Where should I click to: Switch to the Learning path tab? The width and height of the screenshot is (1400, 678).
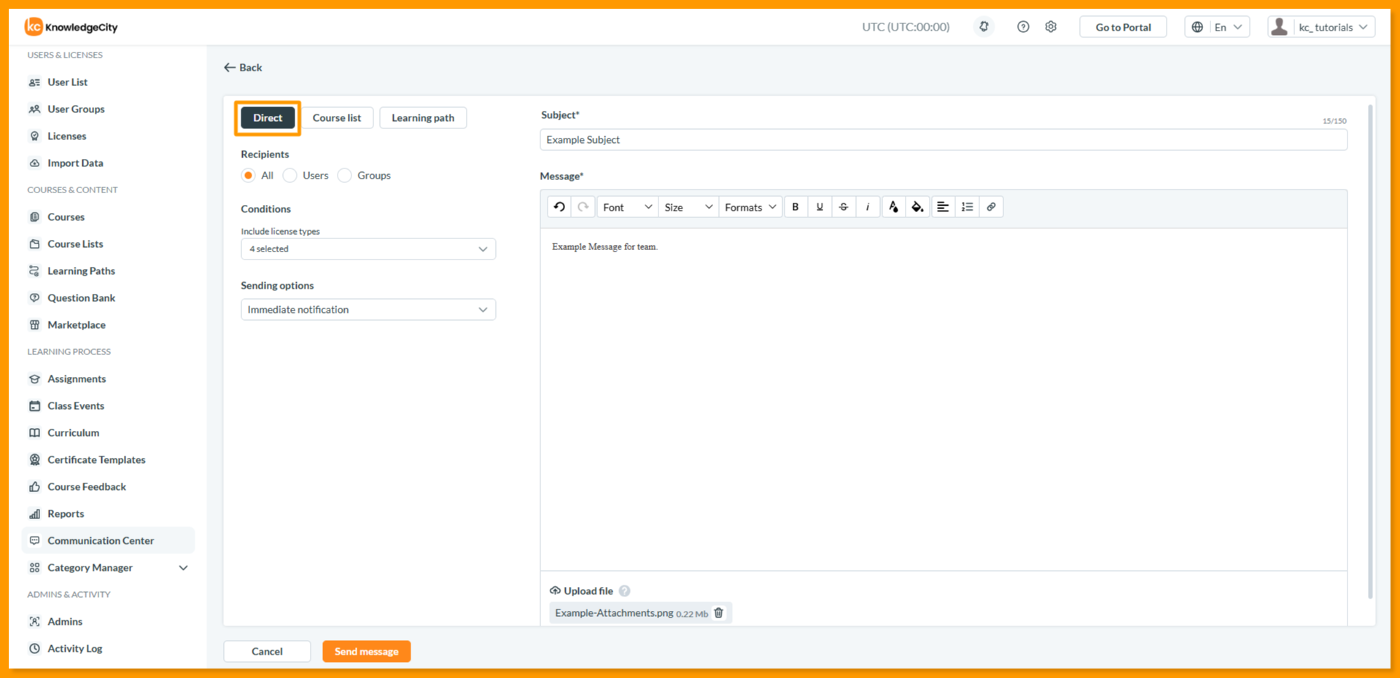coord(423,118)
